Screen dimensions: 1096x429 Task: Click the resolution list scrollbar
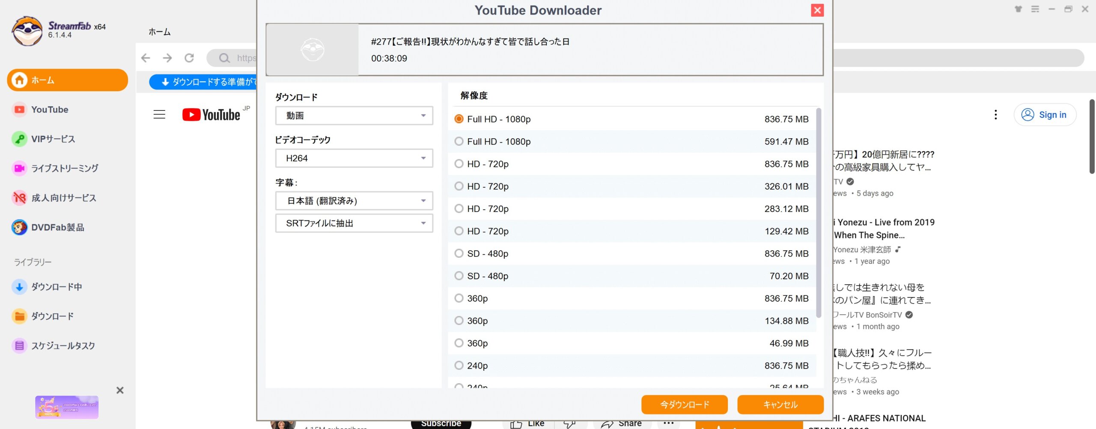[x=819, y=213]
